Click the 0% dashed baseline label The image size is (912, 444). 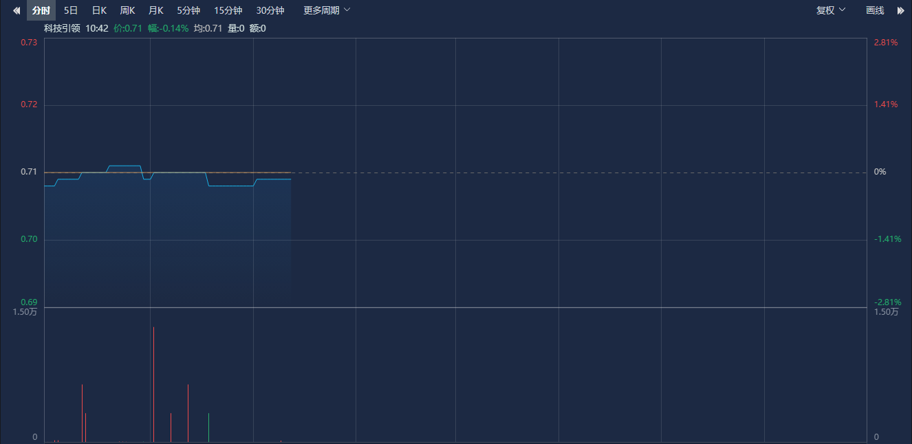[880, 172]
